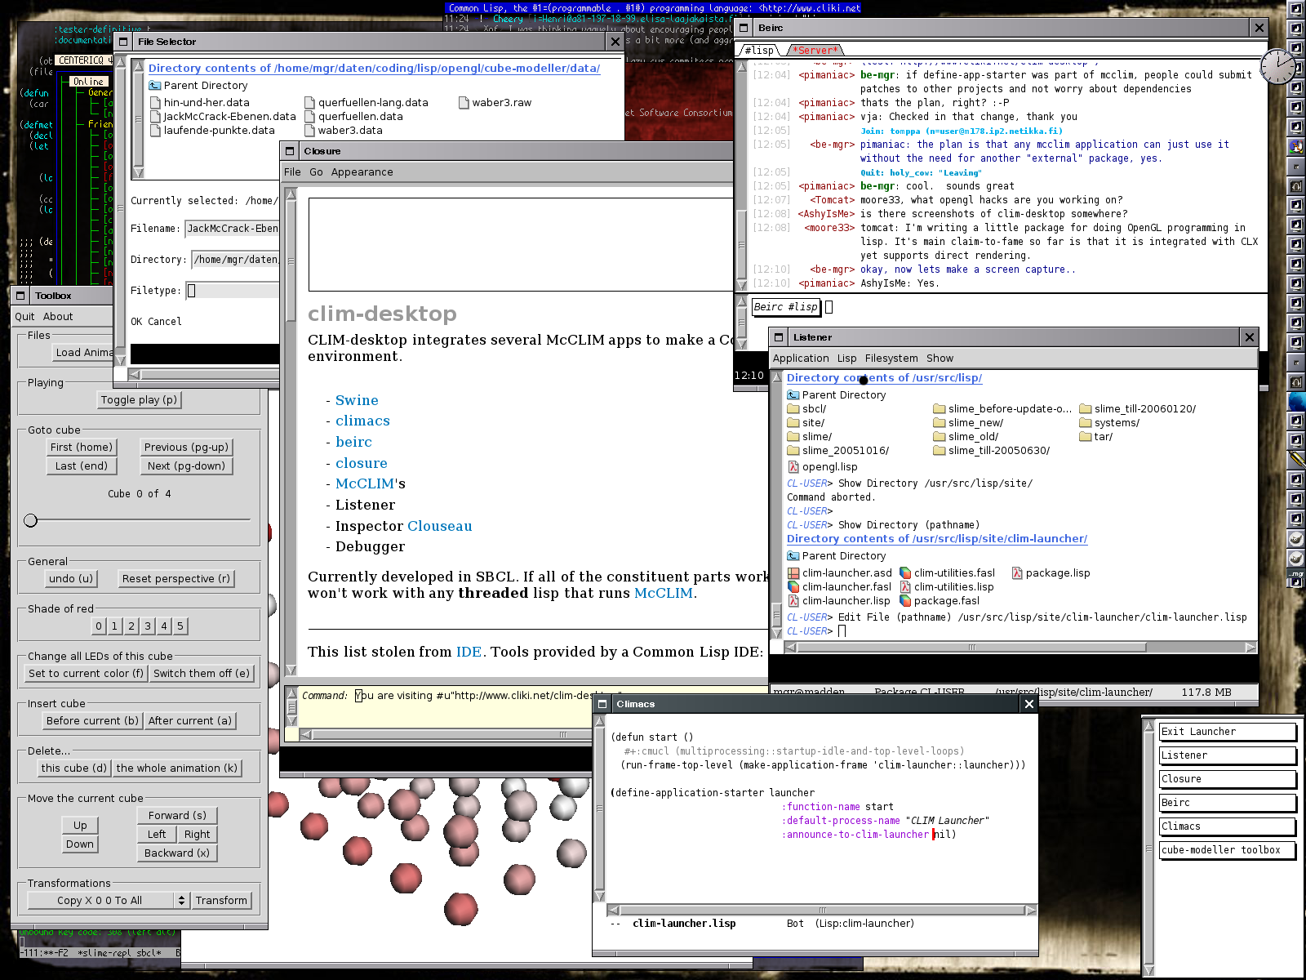Follow the Swine link in Closure
1306x980 pixels.
pos(357,401)
